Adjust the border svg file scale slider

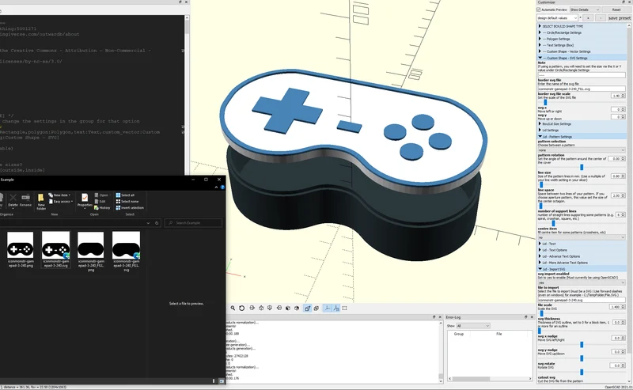545,103
